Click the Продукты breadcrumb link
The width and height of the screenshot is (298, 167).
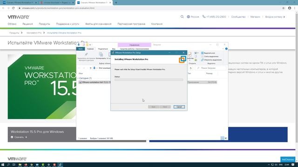coord(14,33)
